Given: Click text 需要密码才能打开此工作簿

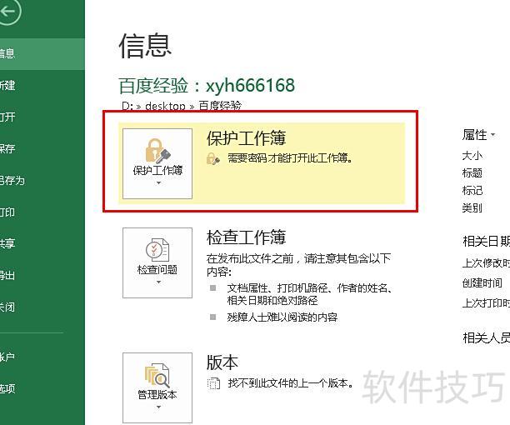Looking at the screenshot, I should pyautogui.click(x=290, y=158).
